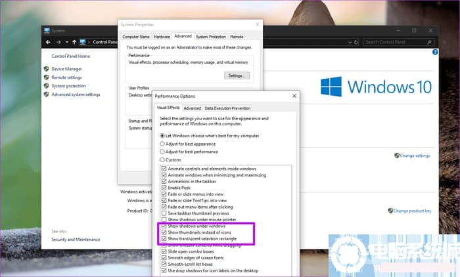Click the System window title icon
This screenshot has height=277, width=460.
point(47,30)
